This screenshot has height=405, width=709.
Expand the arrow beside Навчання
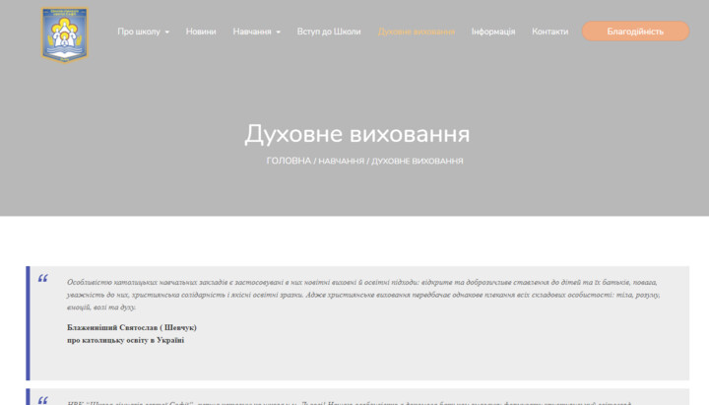(x=279, y=33)
